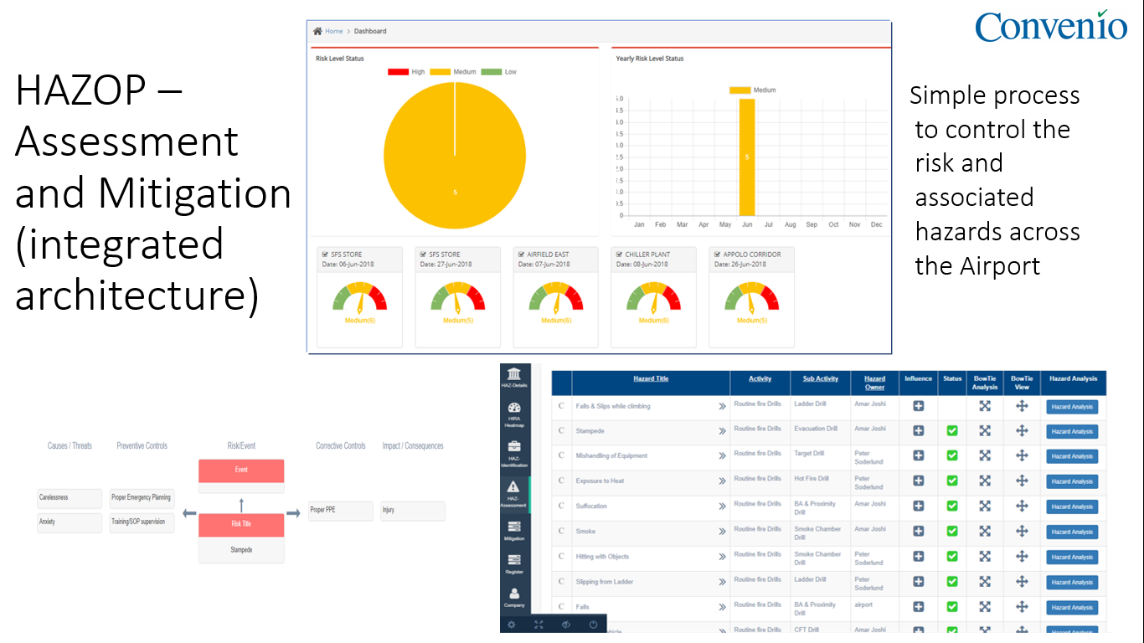Open Company in sidebar

tap(514, 598)
